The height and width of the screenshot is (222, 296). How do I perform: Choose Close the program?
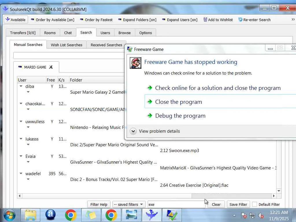click(220, 102)
